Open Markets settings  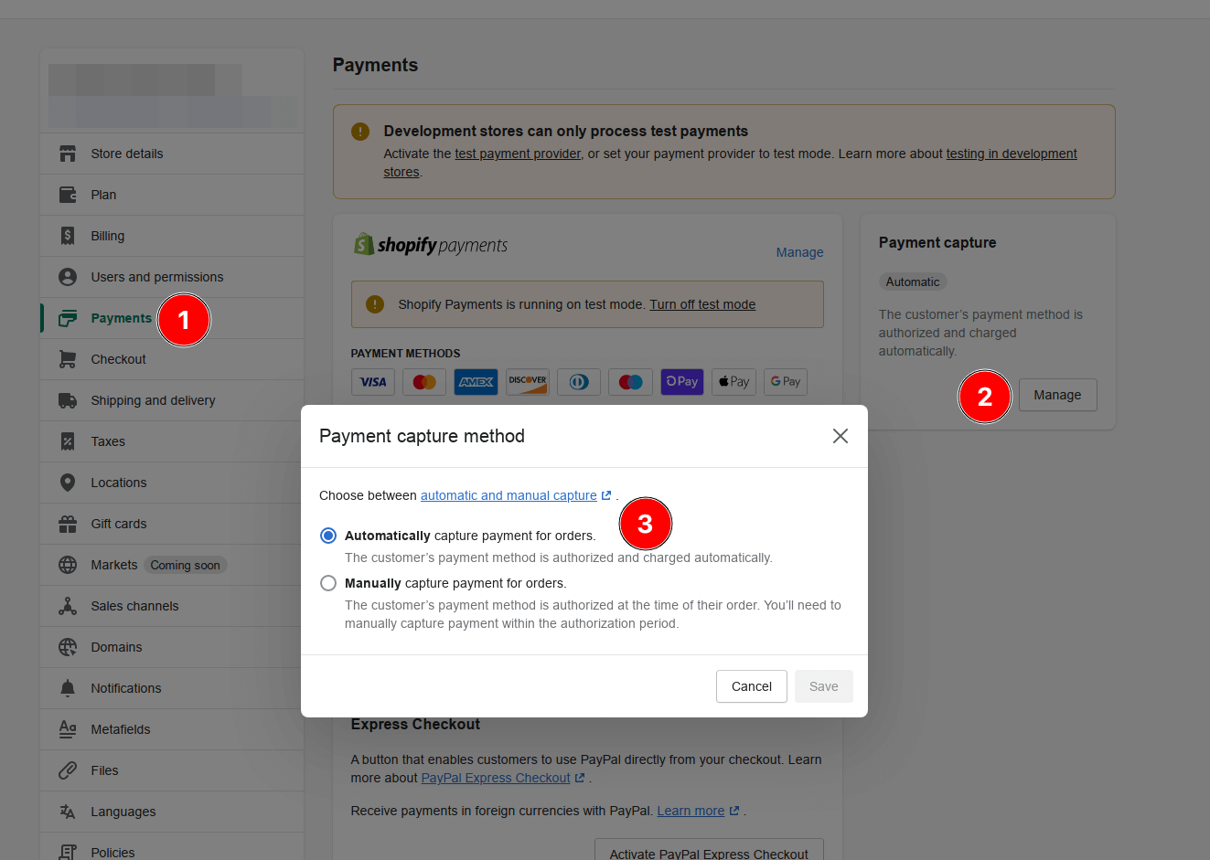coord(172,565)
